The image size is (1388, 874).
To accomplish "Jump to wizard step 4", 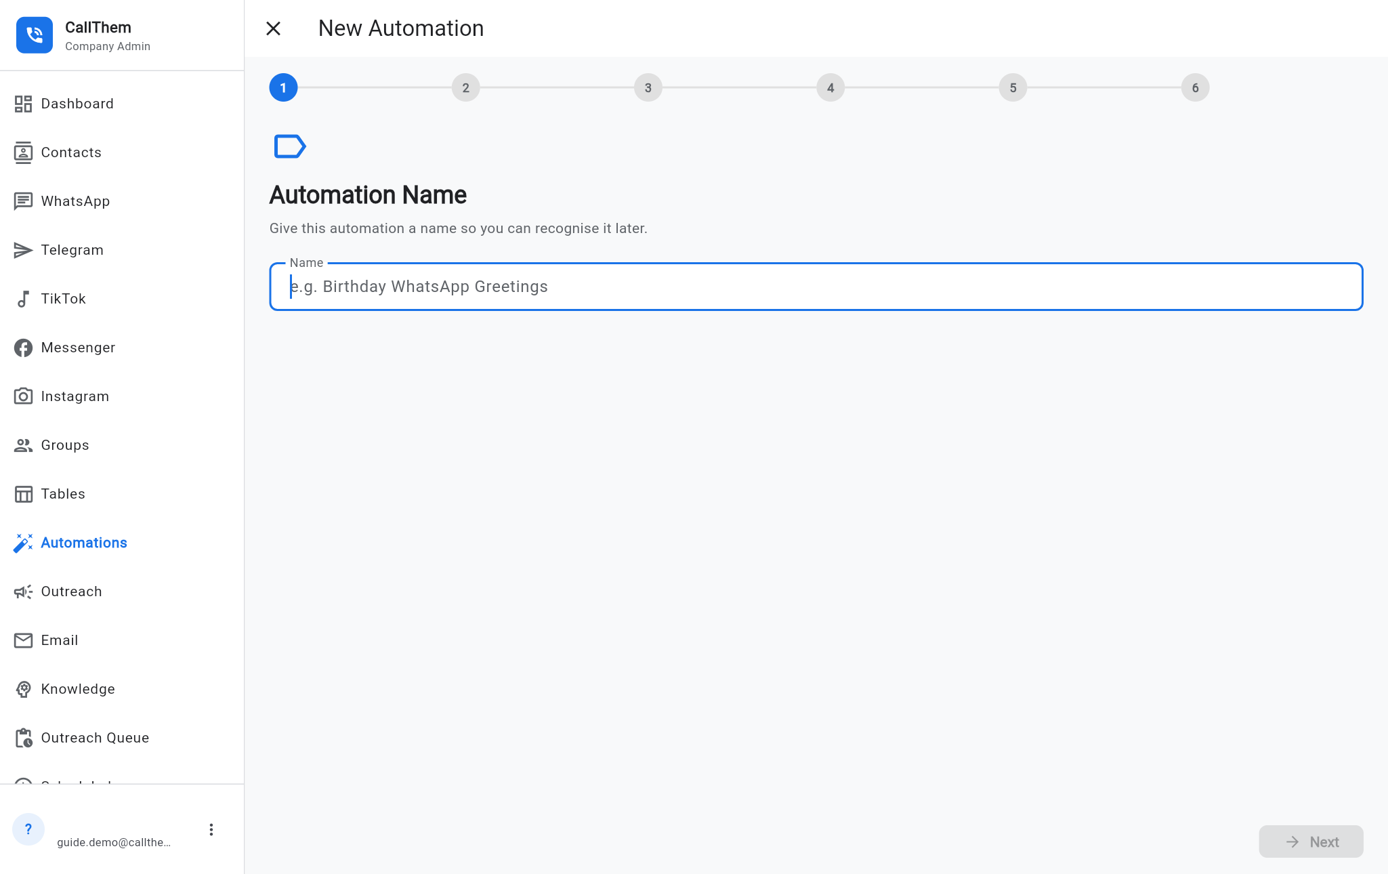I will pyautogui.click(x=830, y=87).
